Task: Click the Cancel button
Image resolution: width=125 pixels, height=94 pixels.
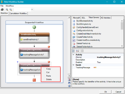Action: coord(118,92)
